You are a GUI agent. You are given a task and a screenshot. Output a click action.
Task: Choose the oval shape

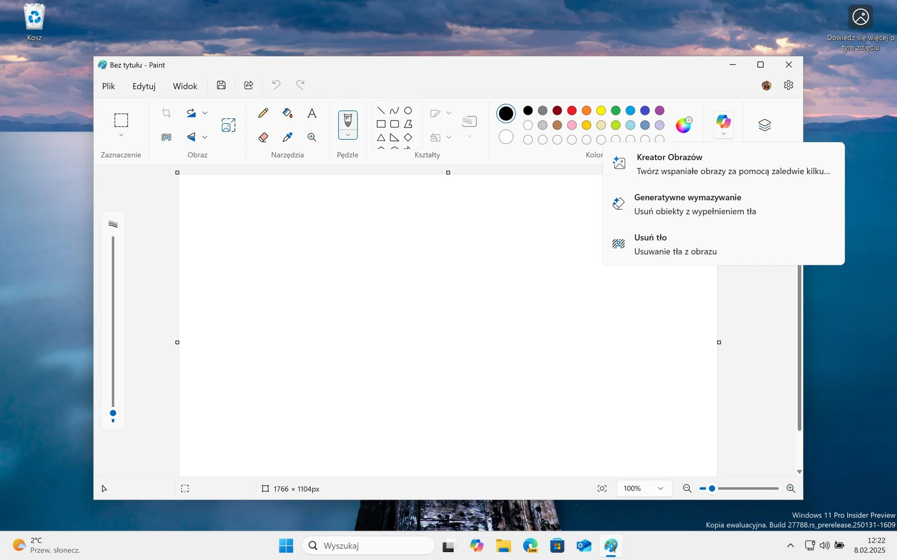pos(408,111)
